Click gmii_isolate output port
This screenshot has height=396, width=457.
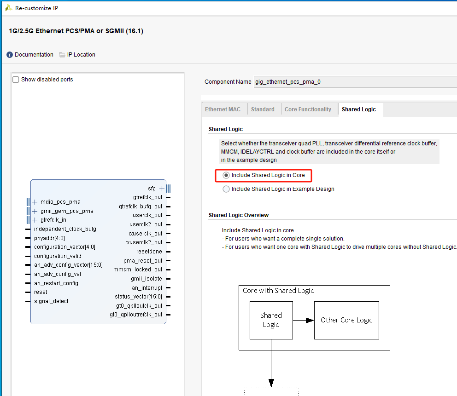[x=146, y=279]
